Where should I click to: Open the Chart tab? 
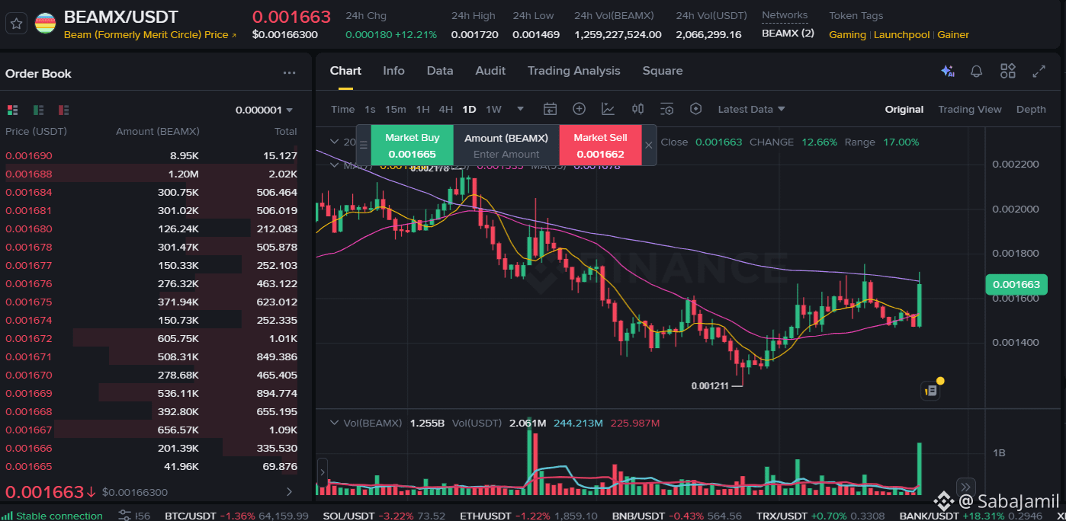coord(345,71)
